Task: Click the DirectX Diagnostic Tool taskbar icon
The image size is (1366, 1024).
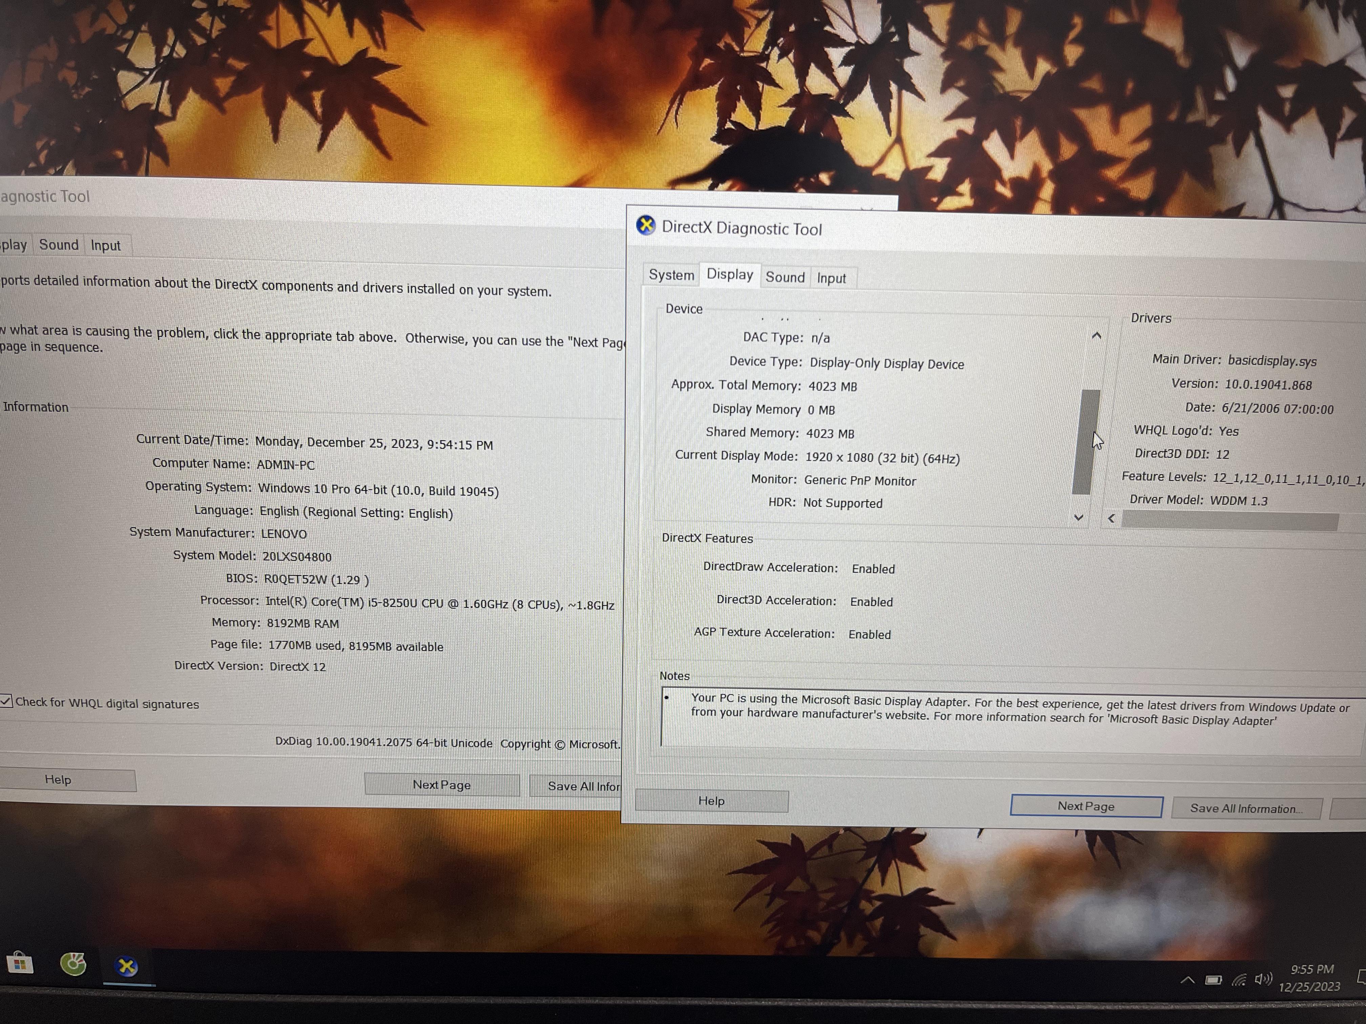Action: coord(127,966)
